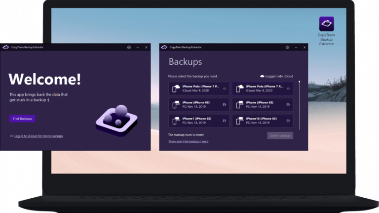Close the Backups window
The width and height of the screenshot is (379, 213).
coord(304,47)
